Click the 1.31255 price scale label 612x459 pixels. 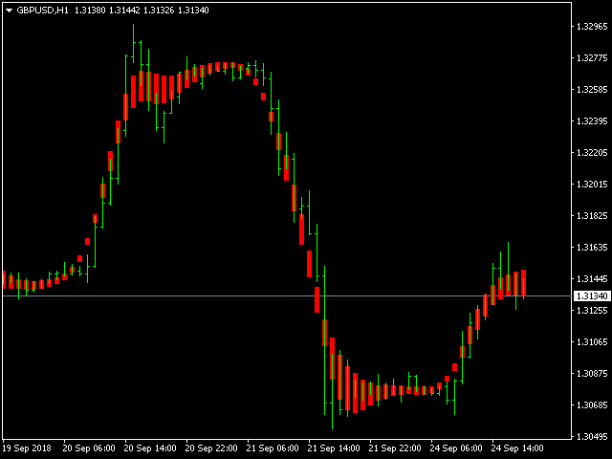[592, 310]
